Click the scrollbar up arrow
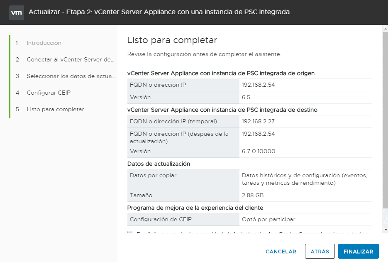Viewport: 388px width, 262px height. click(x=385, y=28)
